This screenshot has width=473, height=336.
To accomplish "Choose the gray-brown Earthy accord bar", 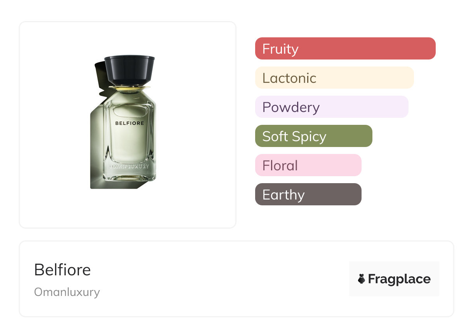I will click(x=308, y=194).
